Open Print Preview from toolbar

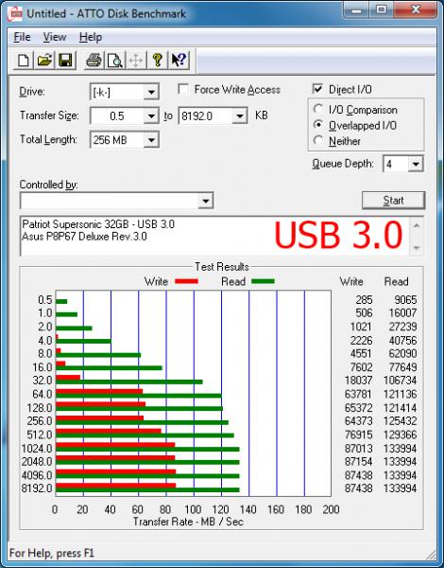[x=115, y=61]
